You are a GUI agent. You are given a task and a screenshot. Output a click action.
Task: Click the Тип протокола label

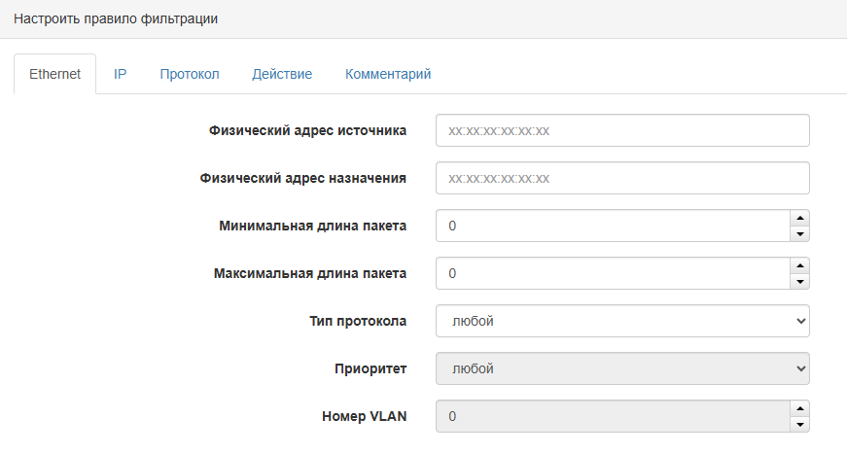357,321
